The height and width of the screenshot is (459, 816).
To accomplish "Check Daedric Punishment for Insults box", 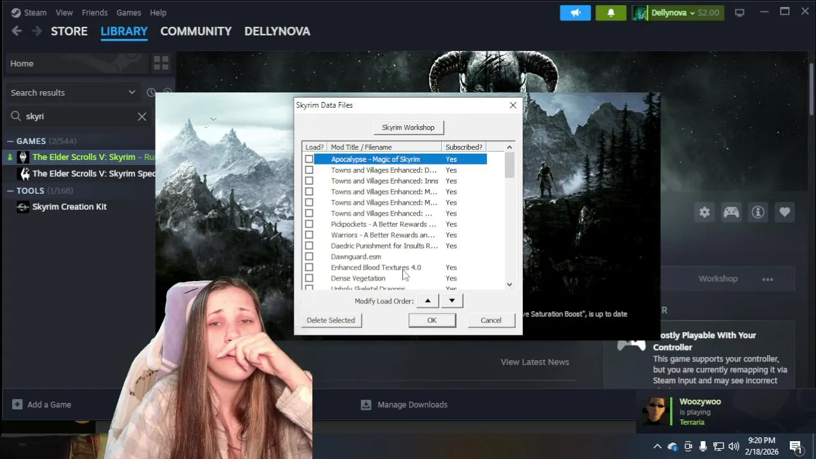I will 309,246.
